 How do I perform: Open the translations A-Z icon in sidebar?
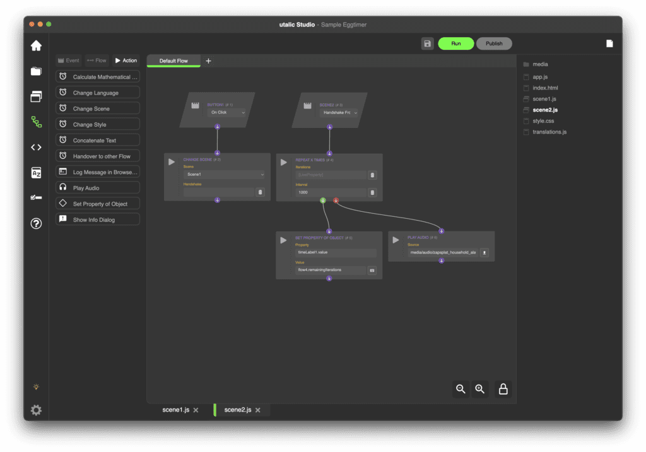[x=36, y=173]
